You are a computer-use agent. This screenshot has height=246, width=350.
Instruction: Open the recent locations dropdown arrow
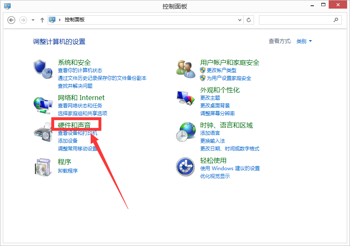(x=33, y=20)
